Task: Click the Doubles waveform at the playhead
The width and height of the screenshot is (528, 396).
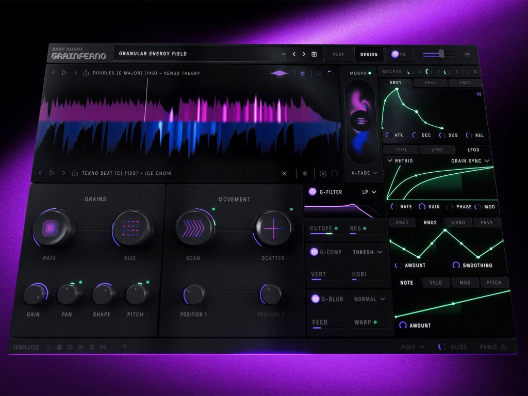Action: [146, 101]
